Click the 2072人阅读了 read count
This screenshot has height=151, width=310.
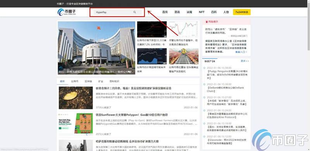point(103,134)
